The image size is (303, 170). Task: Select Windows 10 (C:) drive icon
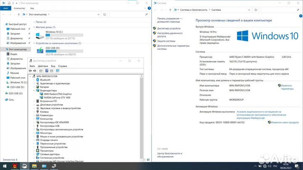40,35
